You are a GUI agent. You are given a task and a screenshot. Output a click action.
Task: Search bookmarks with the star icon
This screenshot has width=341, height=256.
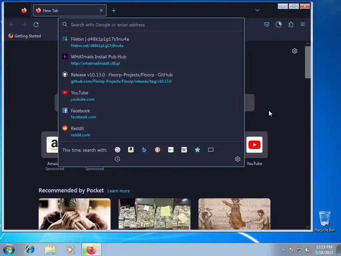pyautogui.click(x=197, y=150)
